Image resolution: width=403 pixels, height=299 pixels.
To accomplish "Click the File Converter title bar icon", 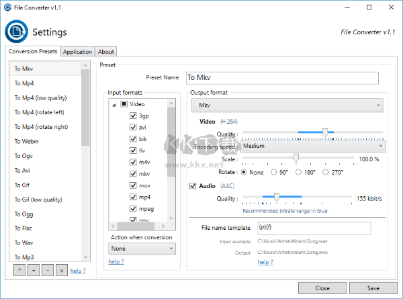I will [x=9, y=7].
